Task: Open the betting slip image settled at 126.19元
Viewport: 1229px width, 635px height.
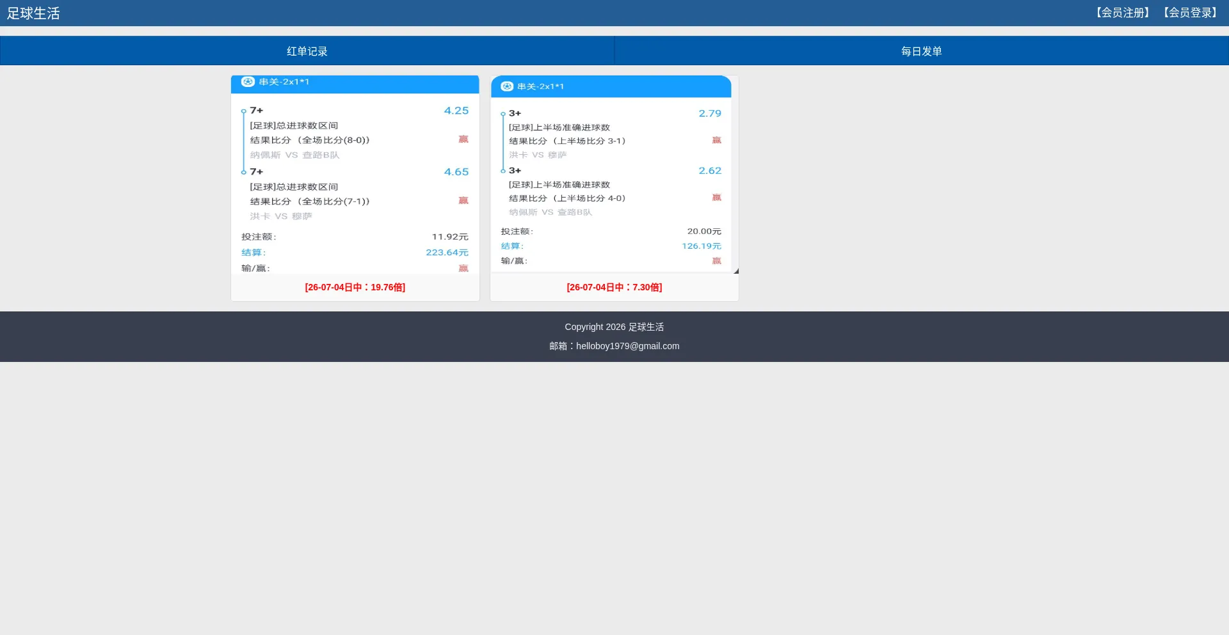Action: [614, 175]
